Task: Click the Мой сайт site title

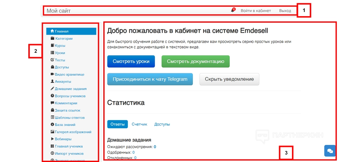Action: coord(59,10)
